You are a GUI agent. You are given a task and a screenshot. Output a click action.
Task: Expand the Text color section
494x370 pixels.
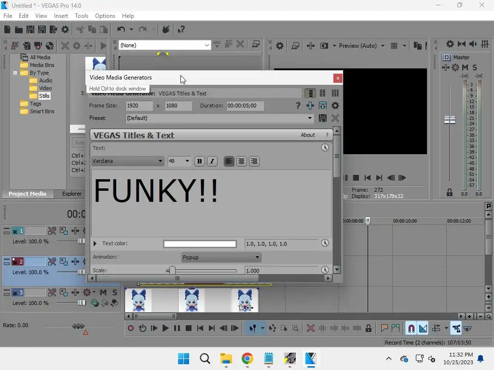pyautogui.click(x=95, y=243)
